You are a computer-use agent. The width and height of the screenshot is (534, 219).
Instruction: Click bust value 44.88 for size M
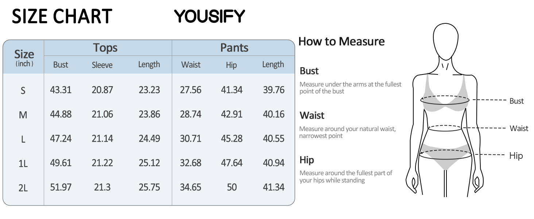[61, 114]
